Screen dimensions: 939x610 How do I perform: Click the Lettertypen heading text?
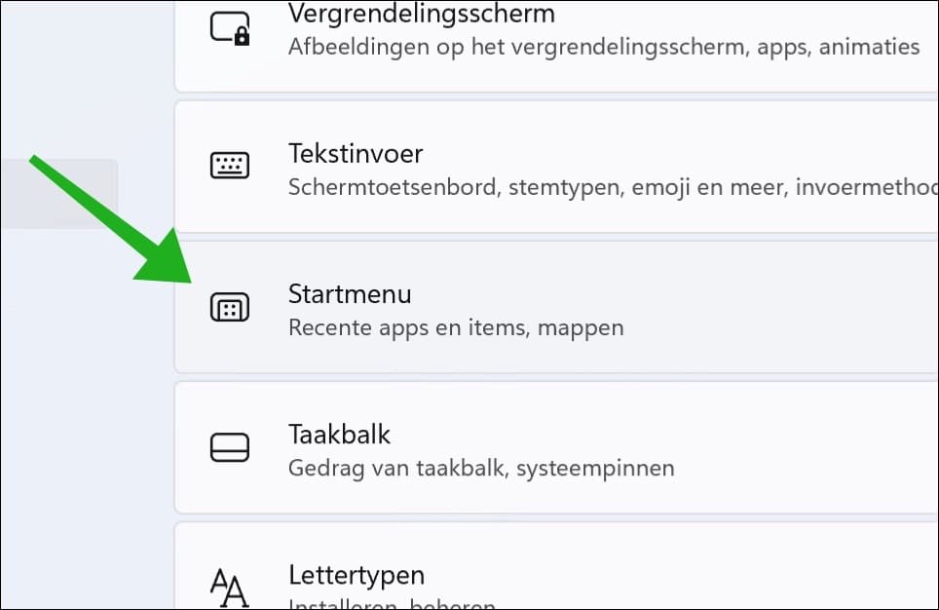[x=357, y=575]
